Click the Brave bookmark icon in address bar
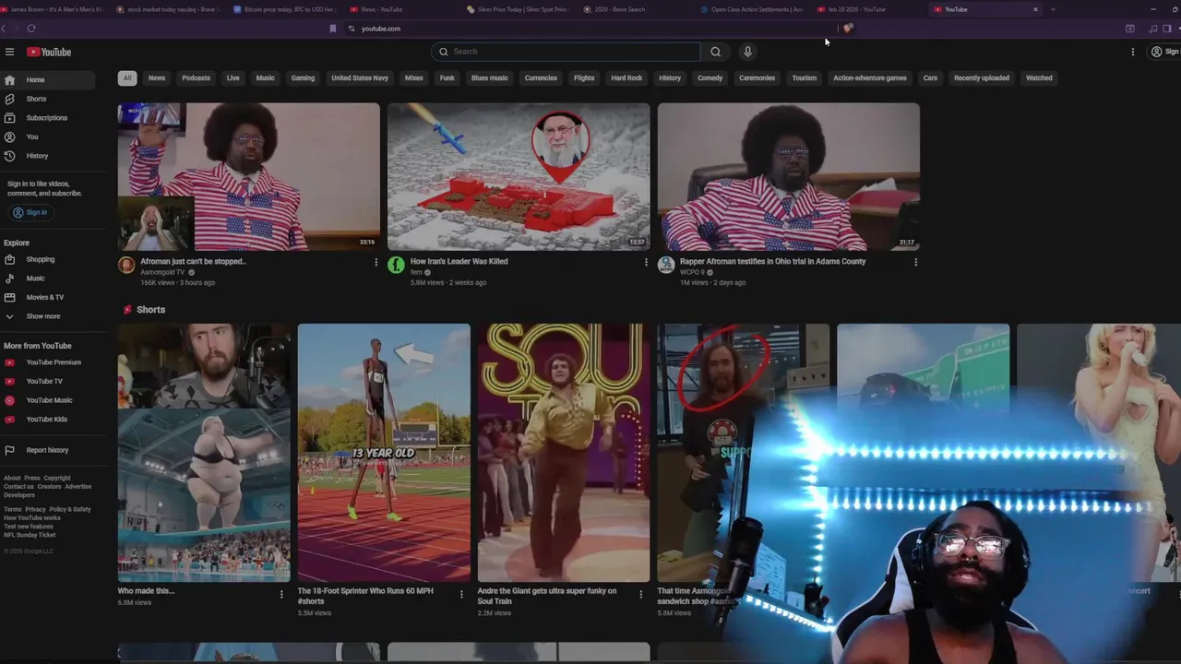1181x664 pixels. (333, 29)
